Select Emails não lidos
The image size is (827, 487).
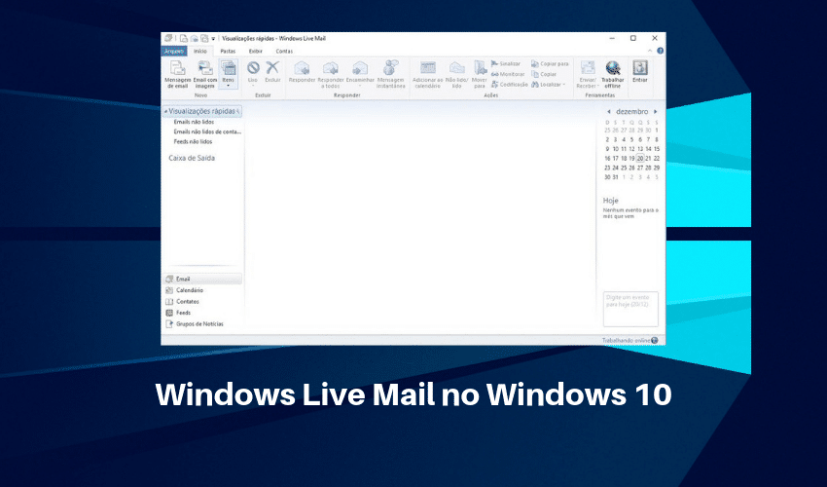(x=194, y=122)
